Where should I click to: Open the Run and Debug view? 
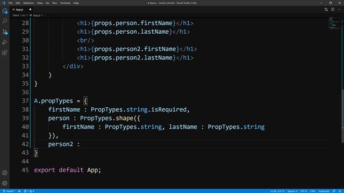tap(5, 42)
